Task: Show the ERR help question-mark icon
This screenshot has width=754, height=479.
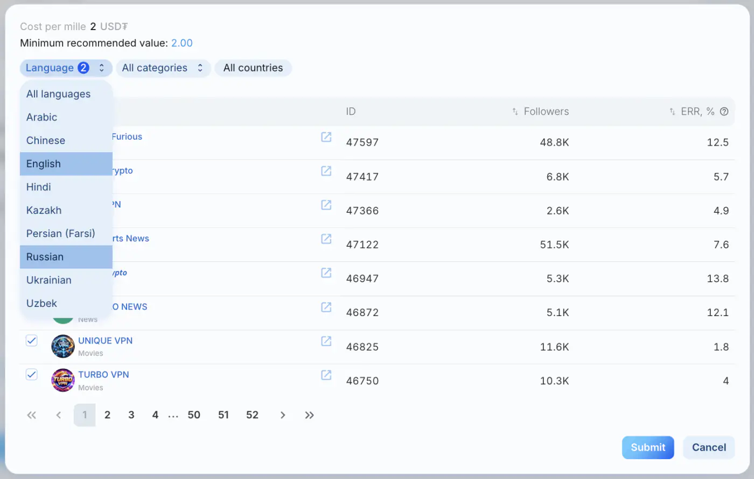Action: (x=724, y=111)
